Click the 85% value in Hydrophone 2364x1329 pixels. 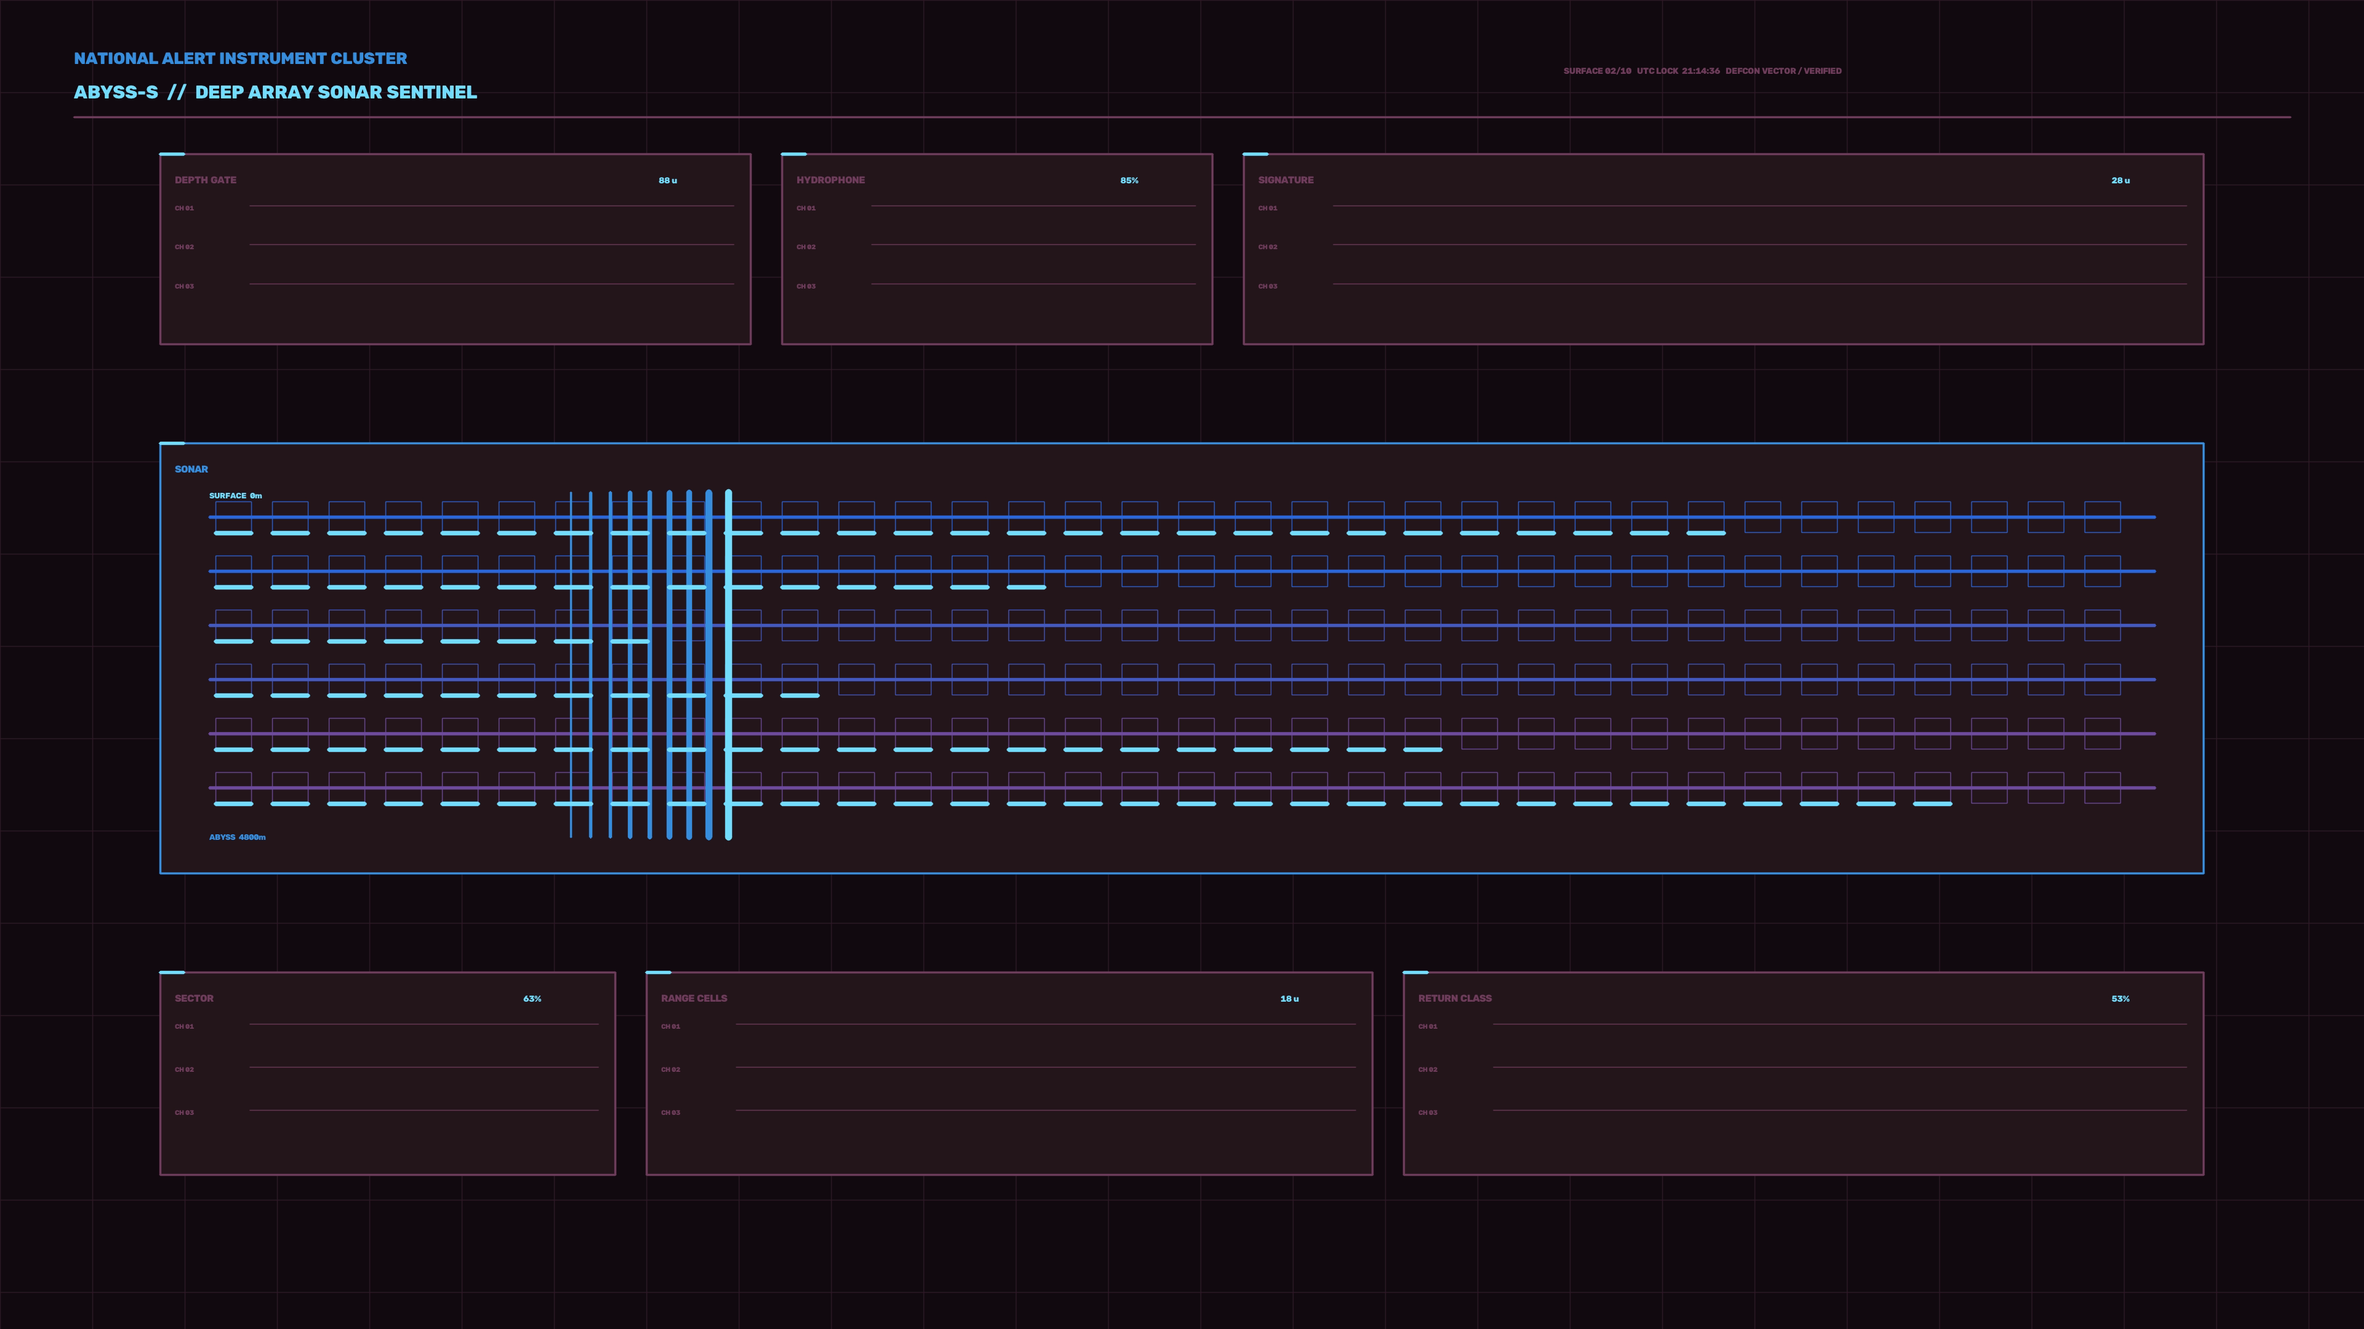pos(1130,181)
